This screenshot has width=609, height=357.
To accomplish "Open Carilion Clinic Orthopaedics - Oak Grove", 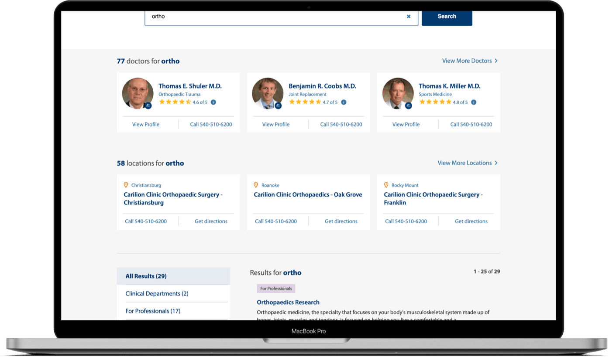I will pyautogui.click(x=308, y=195).
